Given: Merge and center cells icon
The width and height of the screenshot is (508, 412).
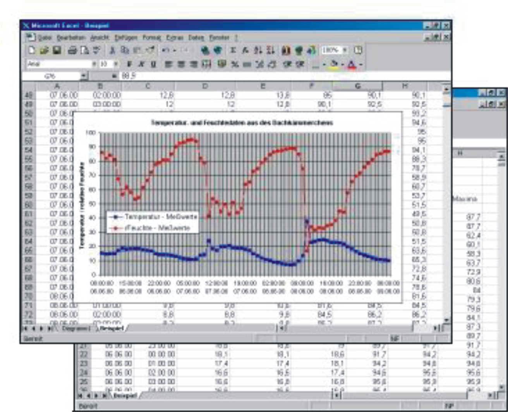Looking at the screenshot, I should tap(206, 64).
